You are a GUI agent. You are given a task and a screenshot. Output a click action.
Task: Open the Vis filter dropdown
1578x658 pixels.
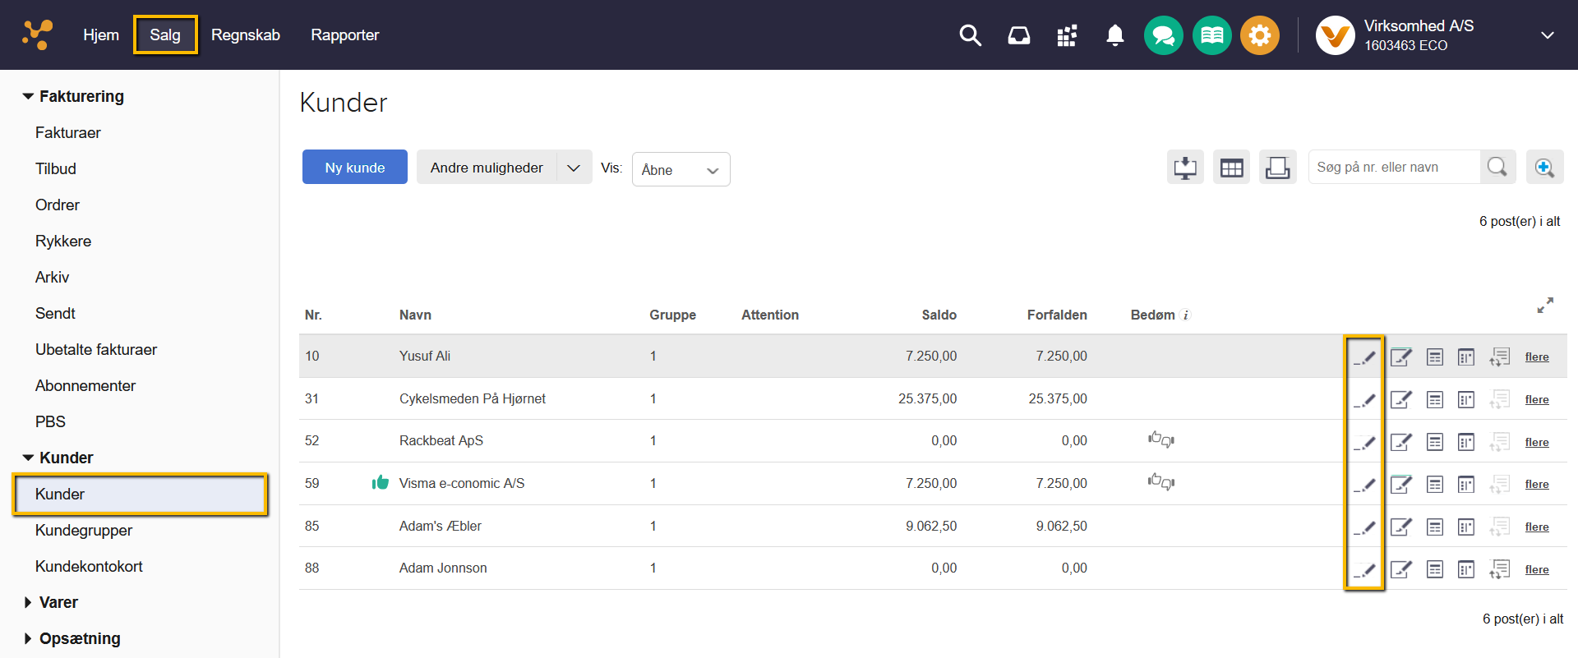click(681, 170)
